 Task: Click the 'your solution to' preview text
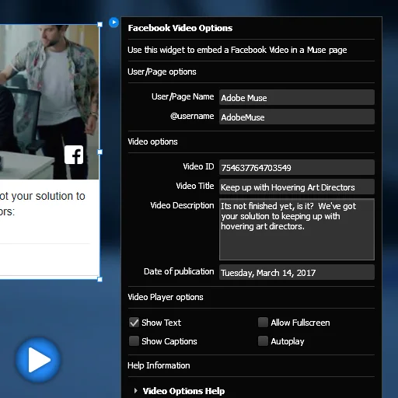pyautogui.click(x=48, y=196)
